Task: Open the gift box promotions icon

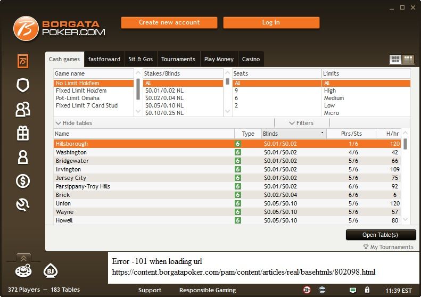Action: click(x=23, y=133)
